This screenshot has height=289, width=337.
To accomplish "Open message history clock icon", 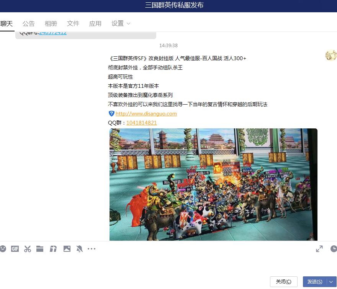I will pyautogui.click(x=334, y=249).
